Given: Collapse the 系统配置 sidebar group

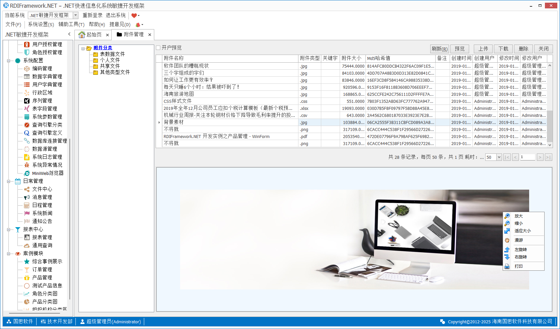Looking at the screenshot, I should pos(8,61).
